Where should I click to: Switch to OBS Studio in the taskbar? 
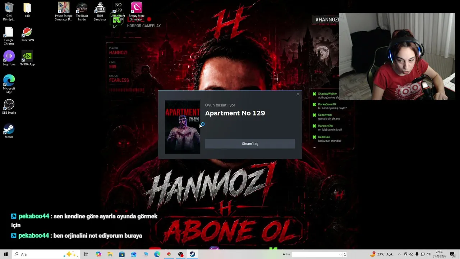point(181,254)
